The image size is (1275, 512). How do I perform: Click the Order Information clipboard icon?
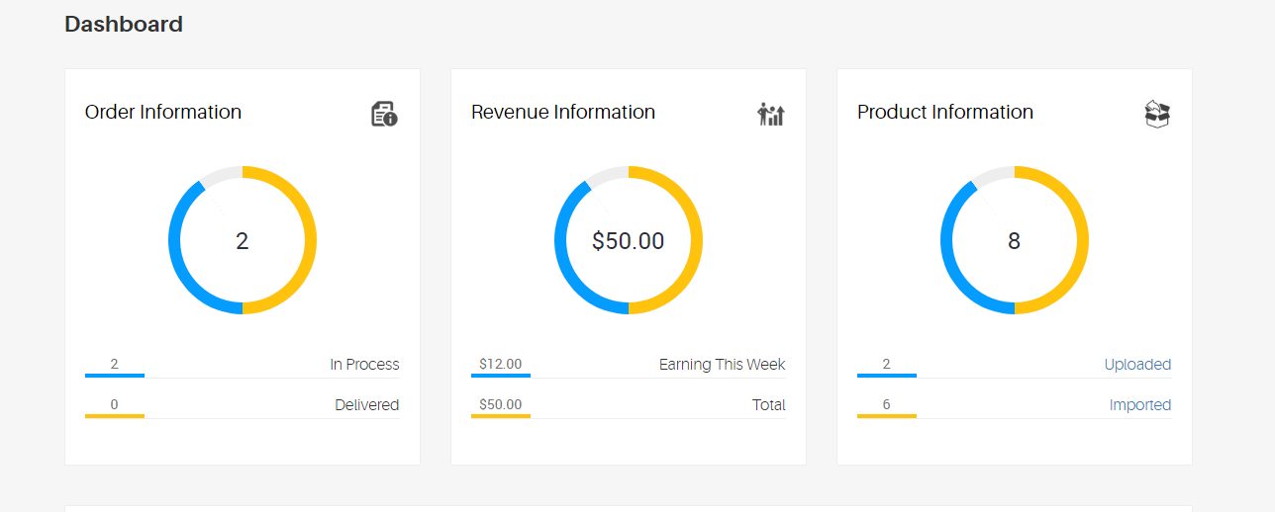(x=384, y=114)
